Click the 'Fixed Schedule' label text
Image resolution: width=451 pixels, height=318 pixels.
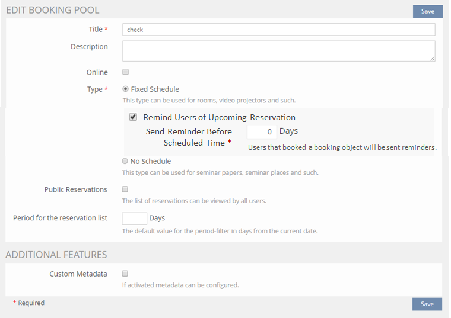(155, 89)
